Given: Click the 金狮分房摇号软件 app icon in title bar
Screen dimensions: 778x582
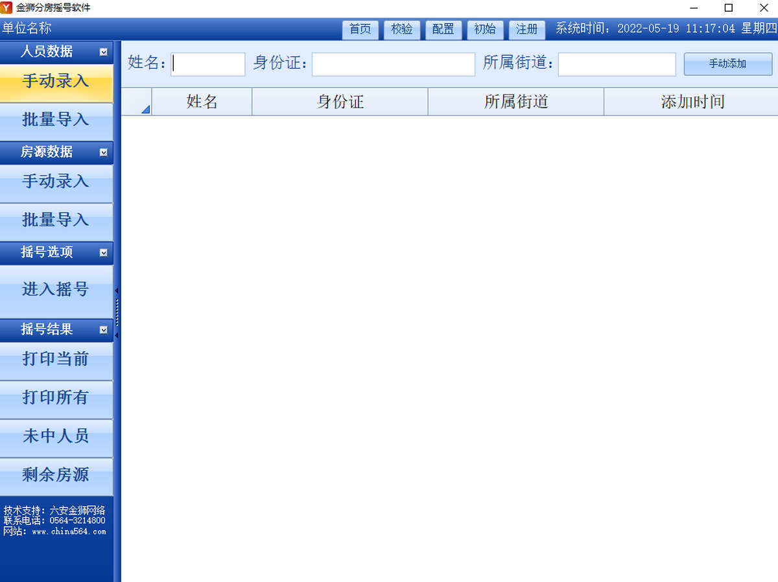Looking at the screenshot, I should coord(6,8).
